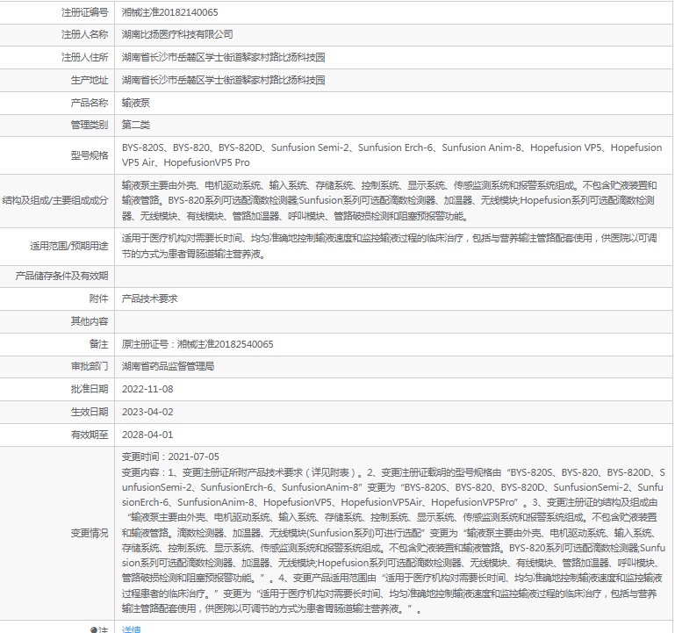The height and width of the screenshot is (633, 675).
Task: Select management class value 第二类
Action: [135, 125]
